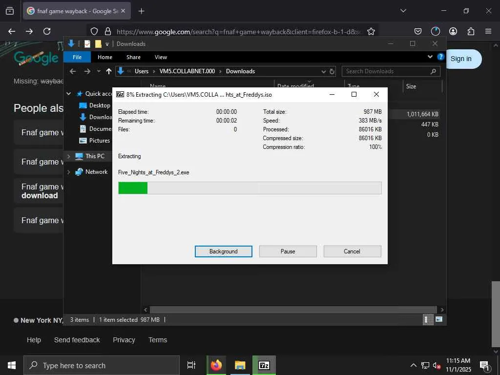Expand the This PC node
Image resolution: width=500 pixels, height=375 pixels.
pyautogui.click(x=68, y=156)
